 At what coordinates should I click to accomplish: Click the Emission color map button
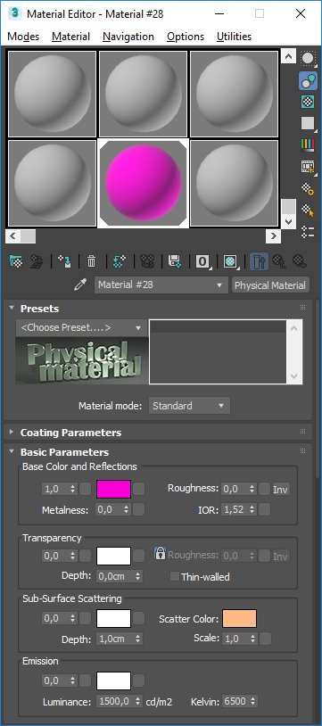[x=139, y=681]
